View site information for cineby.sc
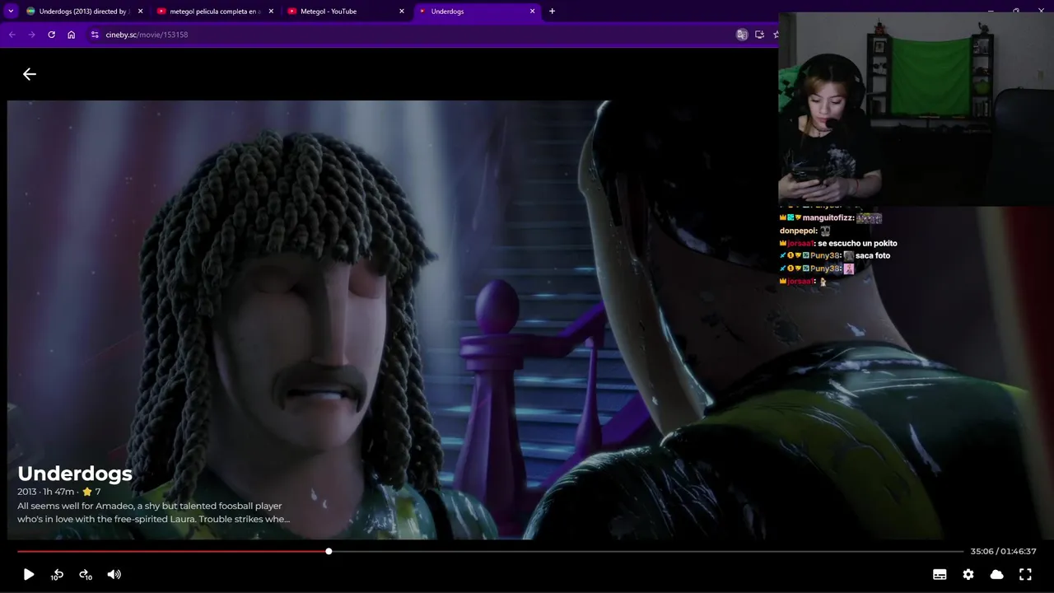Image resolution: width=1054 pixels, height=593 pixels. 95,35
